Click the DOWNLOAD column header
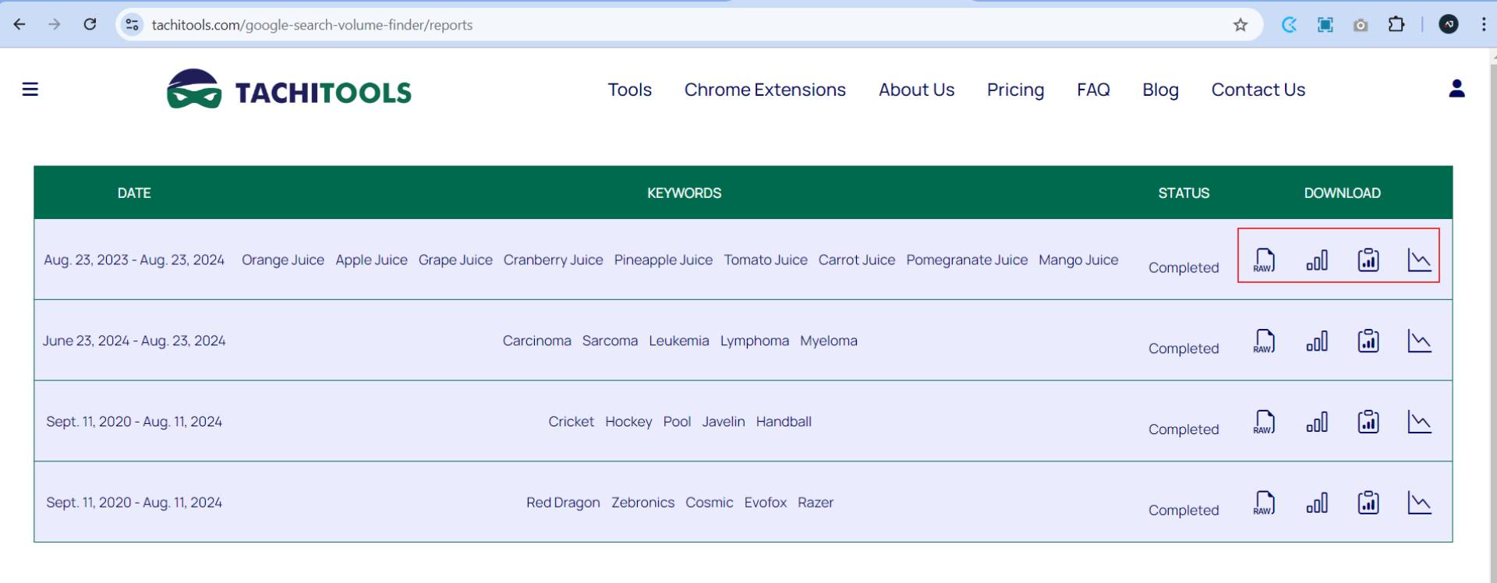The image size is (1497, 583). pyautogui.click(x=1342, y=193)
